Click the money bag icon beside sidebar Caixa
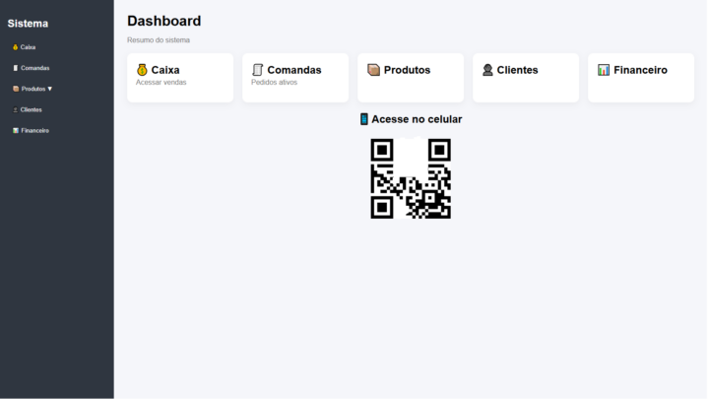The height and width of the screenshot is (399, 709). click(15, 47)
